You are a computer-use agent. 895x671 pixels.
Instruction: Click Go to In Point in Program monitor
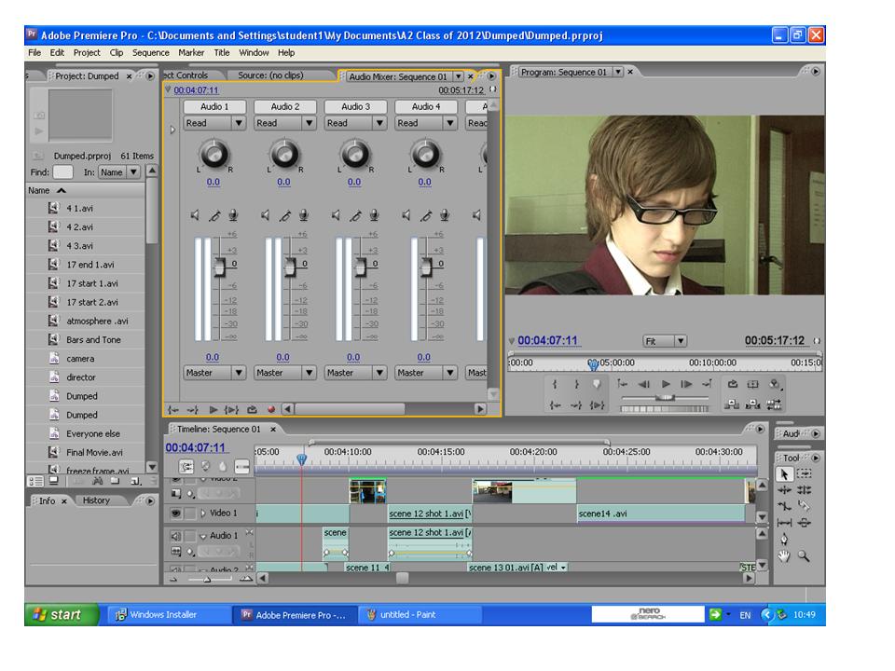[555, 405]
